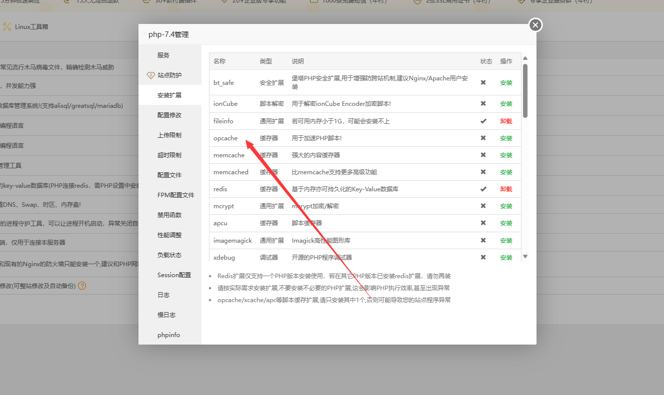Click the redis name cell
Image resolution: width=664 pixels, height=395 pixels.
point(220,189)
